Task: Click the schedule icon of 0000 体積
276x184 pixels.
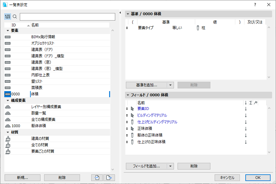Action: click(x=7, y=94)
